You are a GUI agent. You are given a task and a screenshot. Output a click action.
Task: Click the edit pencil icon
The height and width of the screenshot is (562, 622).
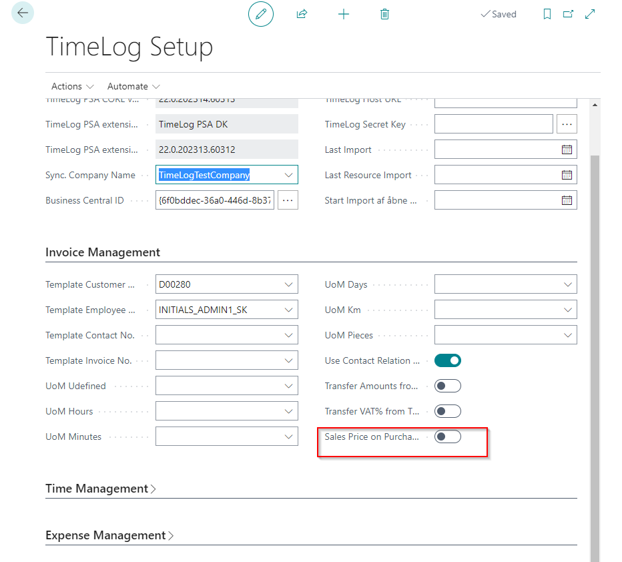[261, 14]
